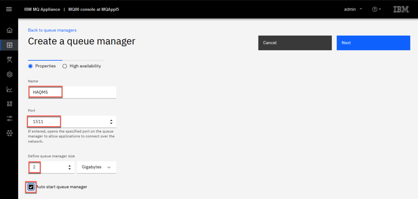Open the settings gear sidebar icon
This screenshot has width=418, height=199.
(x=9, y=74)
